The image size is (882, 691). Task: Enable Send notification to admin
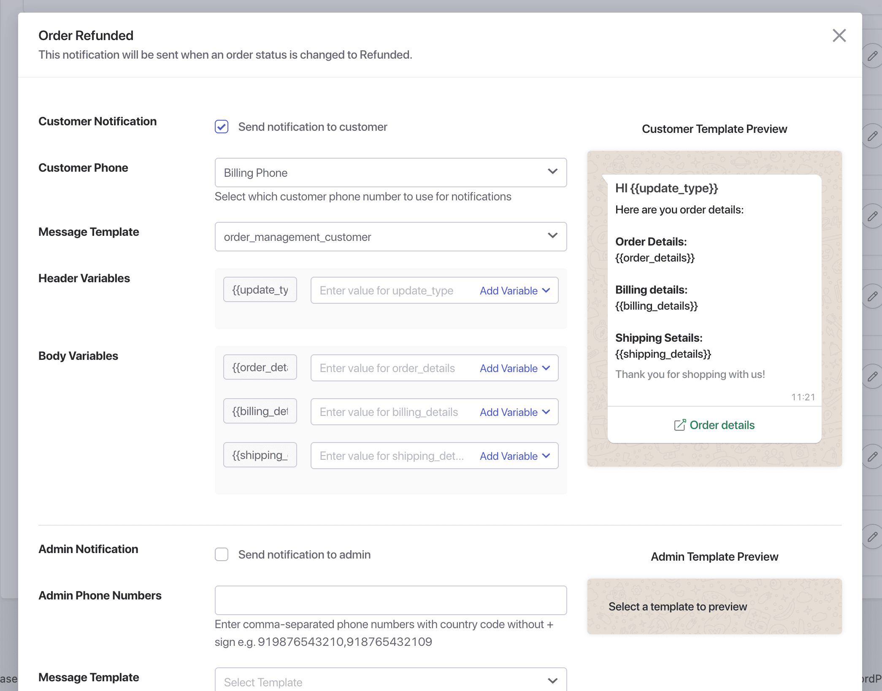221,554
